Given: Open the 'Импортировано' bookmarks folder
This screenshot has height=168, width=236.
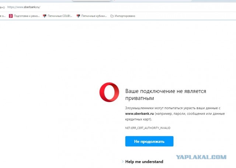Looking at the screenshot, I should [123, 16].
